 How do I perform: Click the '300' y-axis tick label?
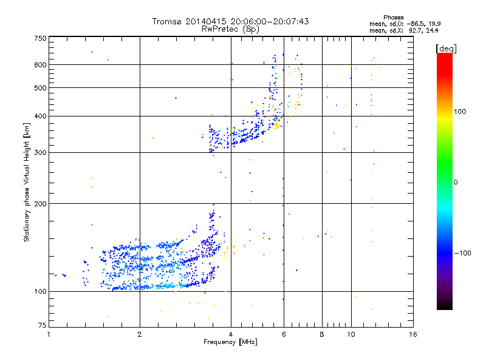tap(41, 153)
